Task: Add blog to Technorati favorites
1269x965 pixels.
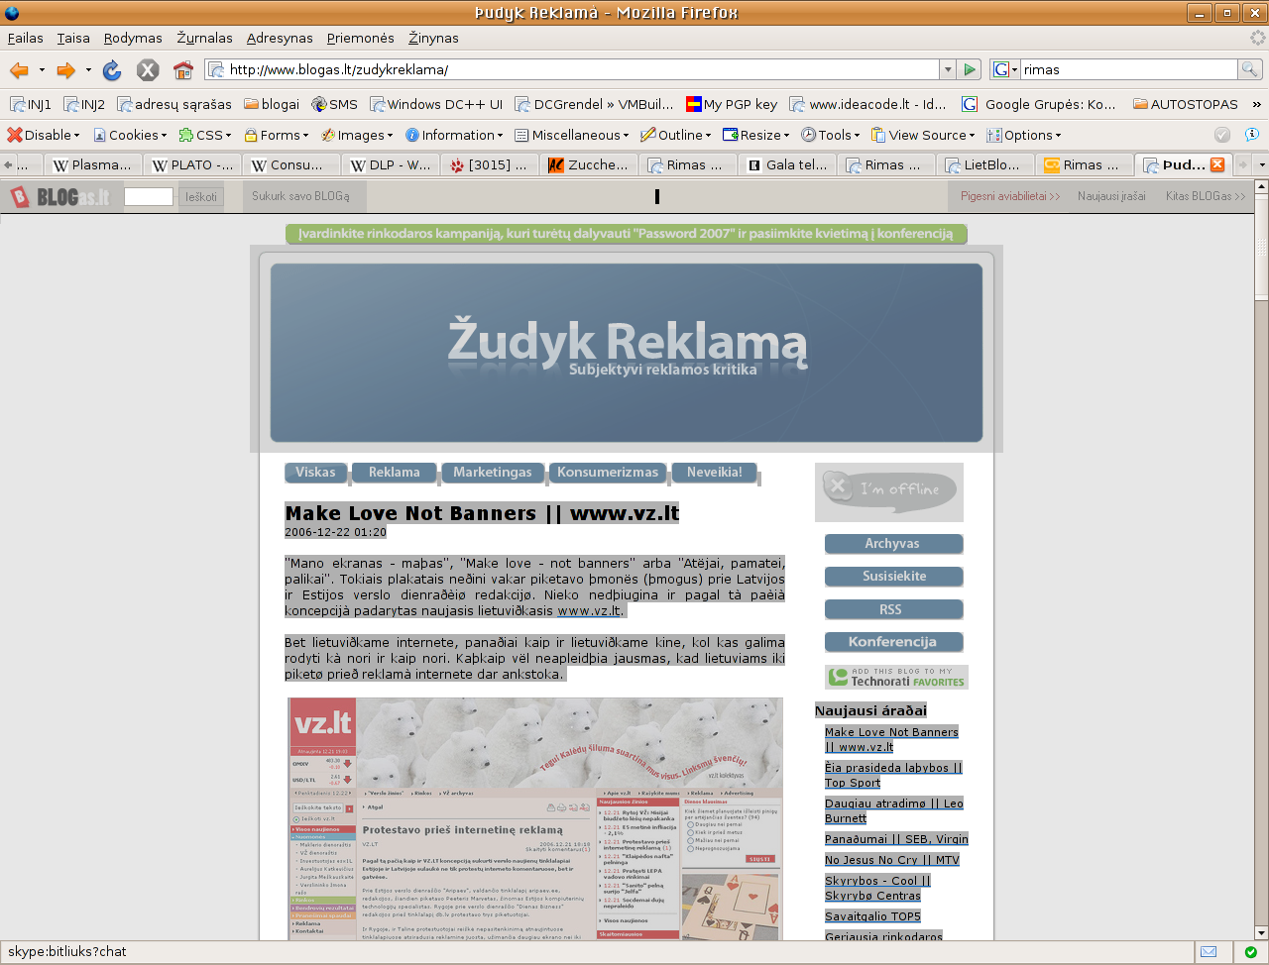Action: pos(896,677)
